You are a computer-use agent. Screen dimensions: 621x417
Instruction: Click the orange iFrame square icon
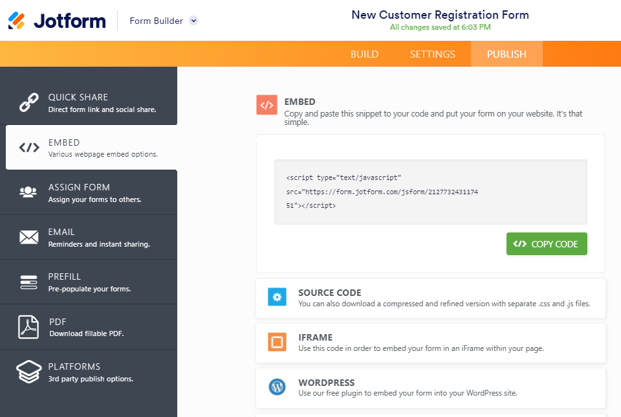point(277,342)
